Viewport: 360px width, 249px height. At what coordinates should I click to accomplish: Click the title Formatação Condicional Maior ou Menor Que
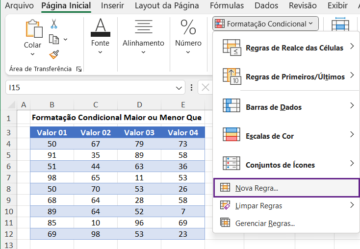tap(117, 118)
